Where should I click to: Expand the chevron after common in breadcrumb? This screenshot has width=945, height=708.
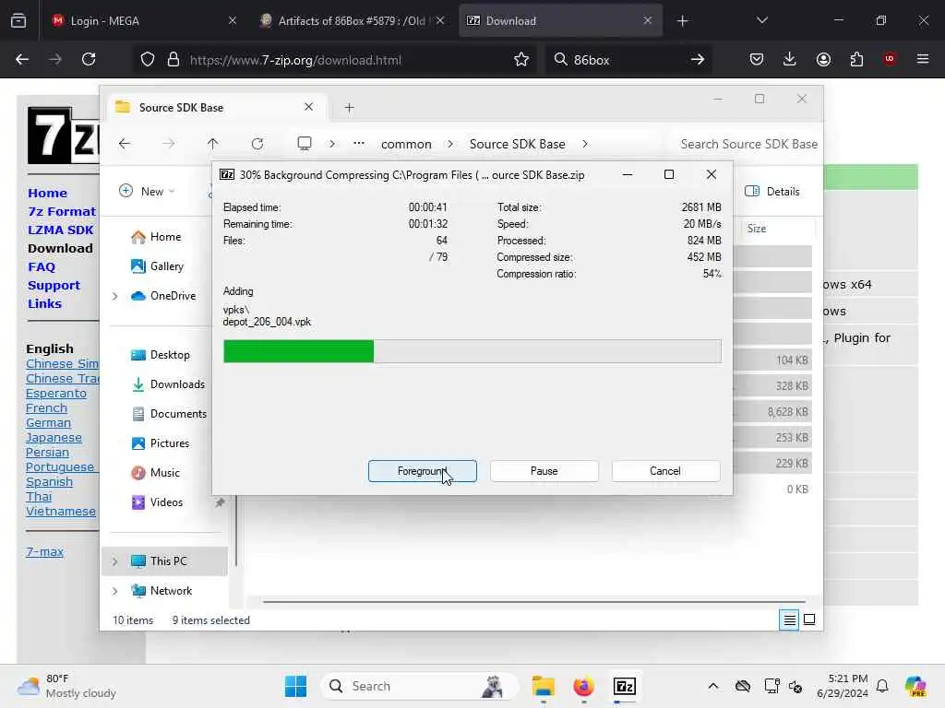(450, 145)
